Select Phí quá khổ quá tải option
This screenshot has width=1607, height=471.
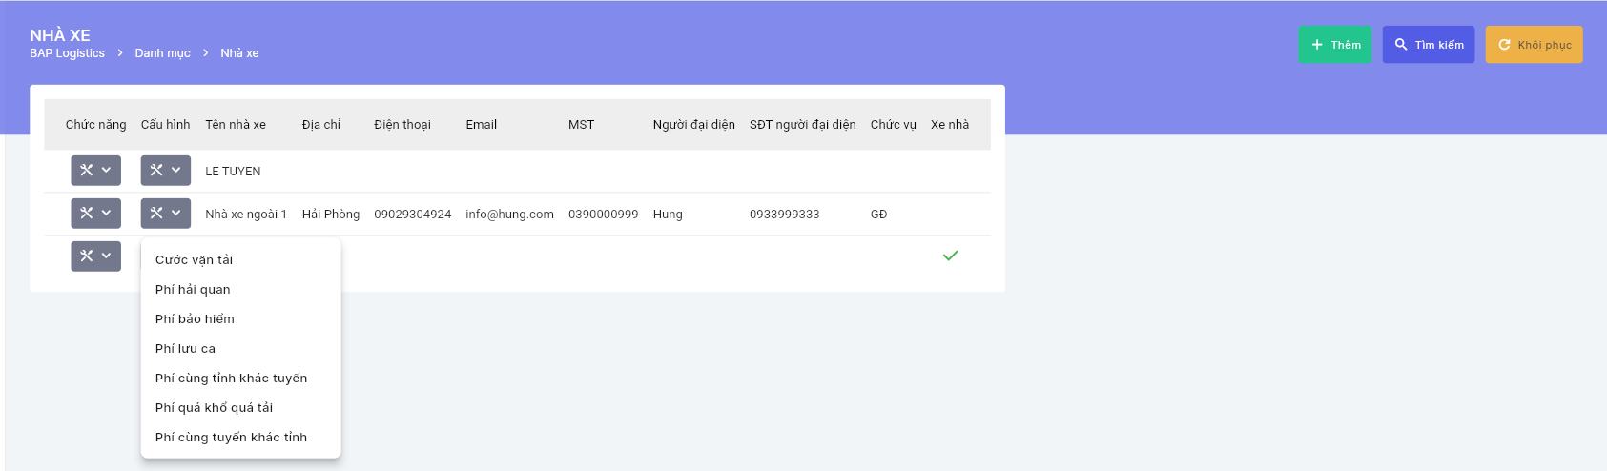coord(214,408)
